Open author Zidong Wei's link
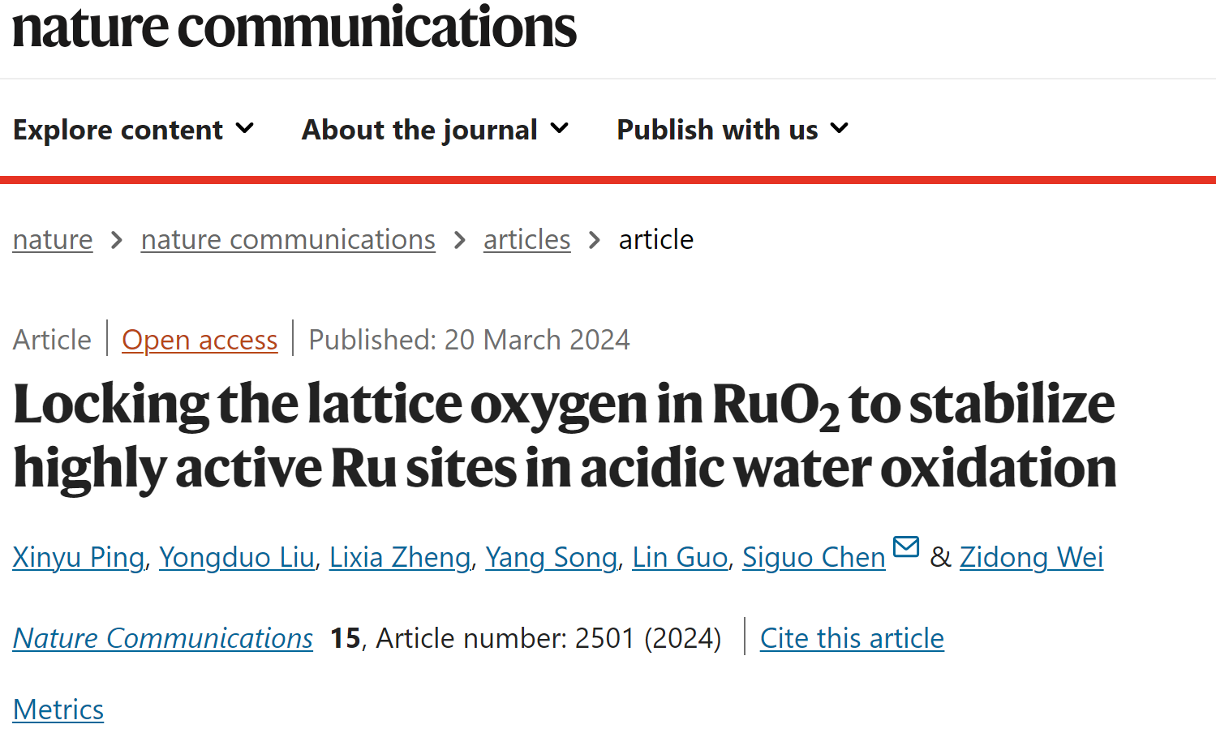This screenshot has height=733, width=1216. click(x=1032, y=557)
